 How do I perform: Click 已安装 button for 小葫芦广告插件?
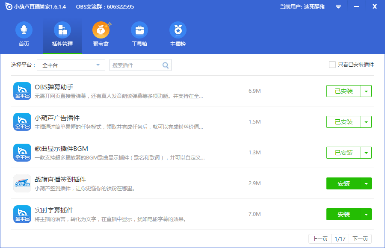tap(344, 122)
